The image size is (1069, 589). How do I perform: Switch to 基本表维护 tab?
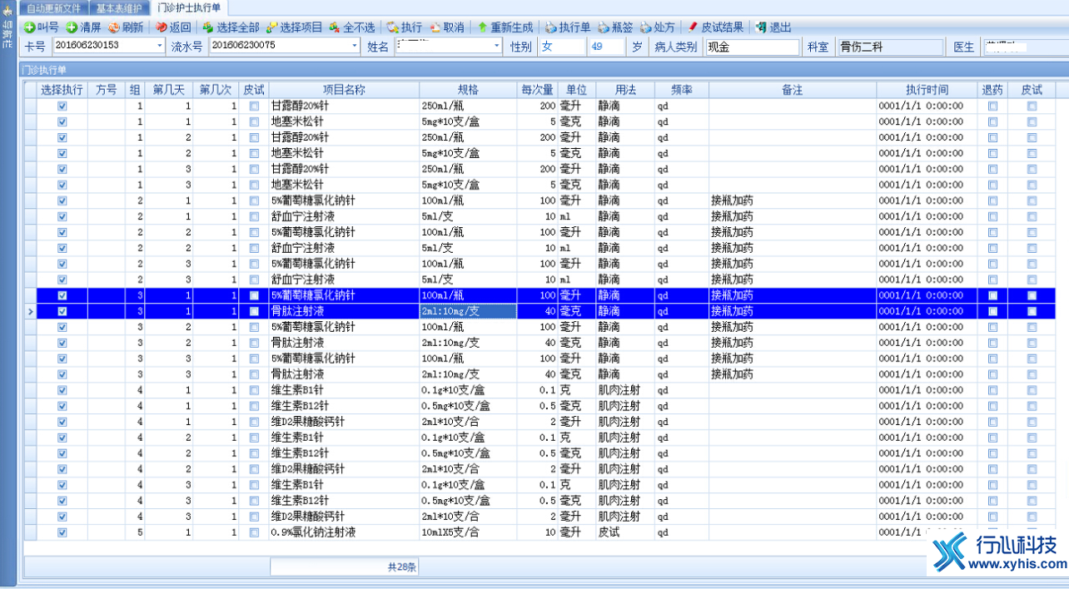(119, 8)
